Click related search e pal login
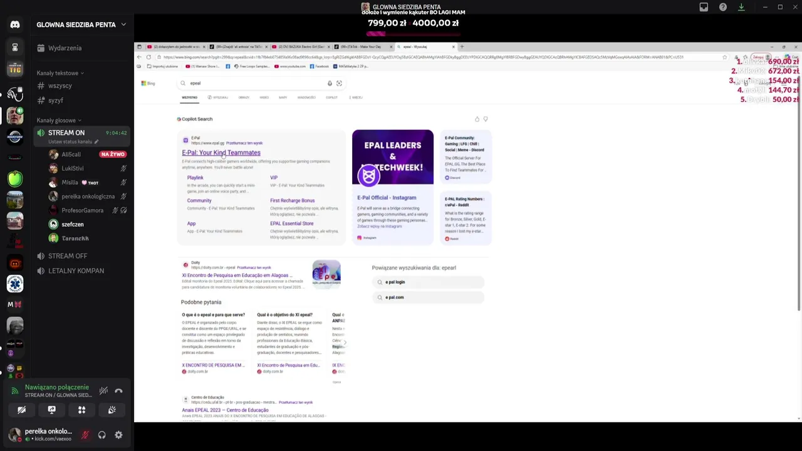802x451 pixels. (x=428, y=283)
